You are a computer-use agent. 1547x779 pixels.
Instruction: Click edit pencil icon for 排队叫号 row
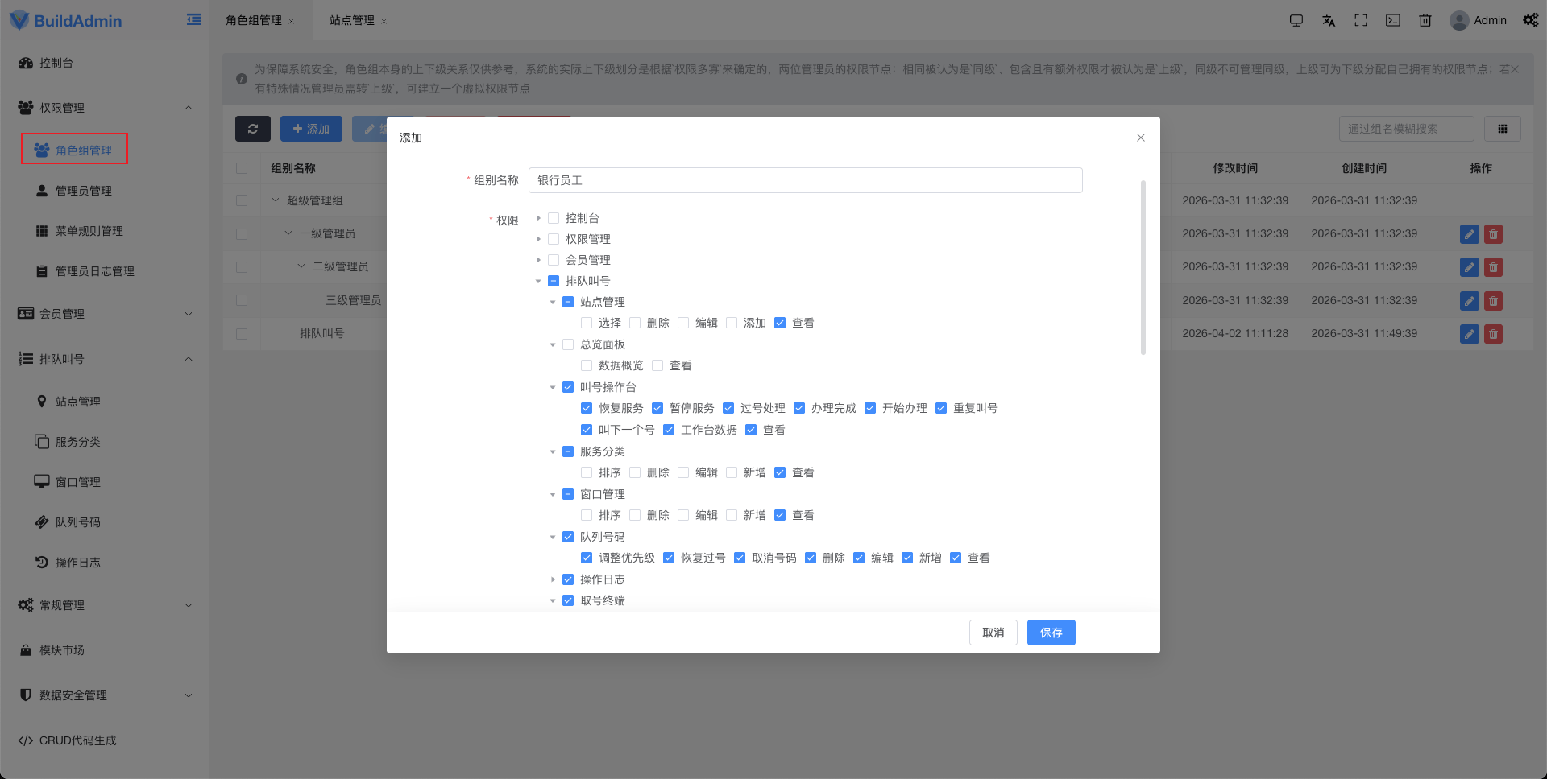(x=1470, y=334)
